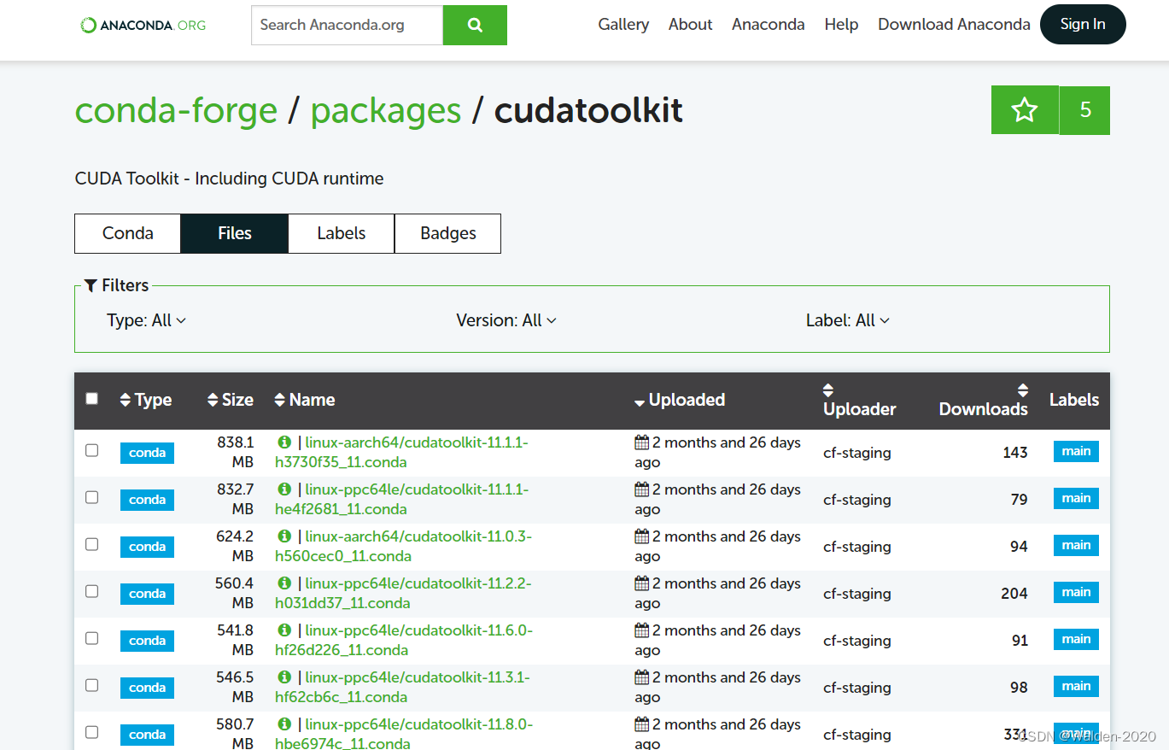
Task: Check the box for the 832.7 MB file
Action: pos(92,497)
